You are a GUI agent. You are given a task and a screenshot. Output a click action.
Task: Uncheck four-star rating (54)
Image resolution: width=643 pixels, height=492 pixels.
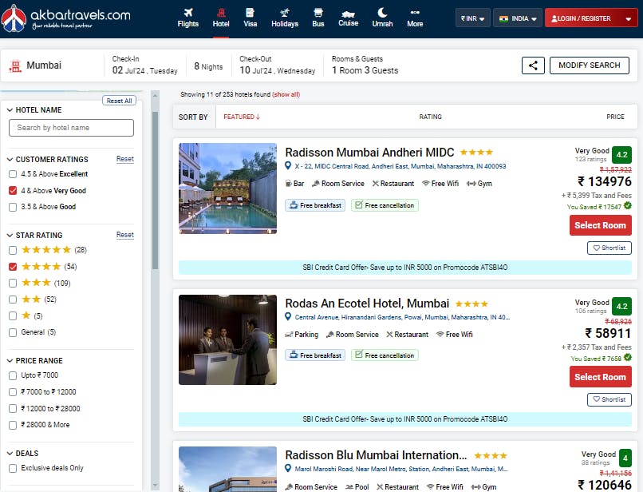13,267
